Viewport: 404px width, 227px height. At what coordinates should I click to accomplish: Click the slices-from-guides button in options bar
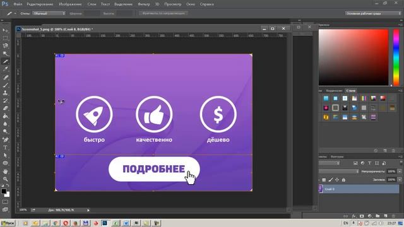[163, 13]
